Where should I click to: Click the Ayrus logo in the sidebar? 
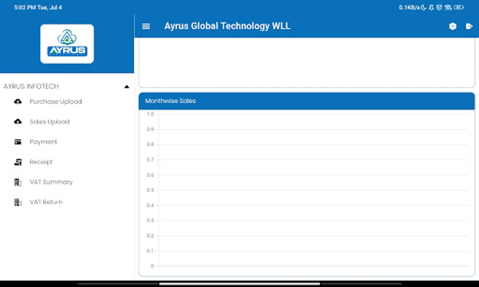click(67, 44)
